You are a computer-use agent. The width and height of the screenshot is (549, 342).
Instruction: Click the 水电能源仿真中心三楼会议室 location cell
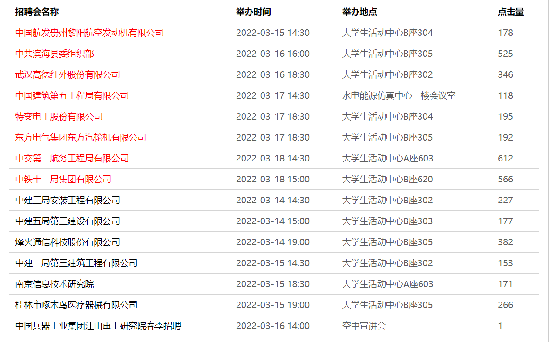399,96
